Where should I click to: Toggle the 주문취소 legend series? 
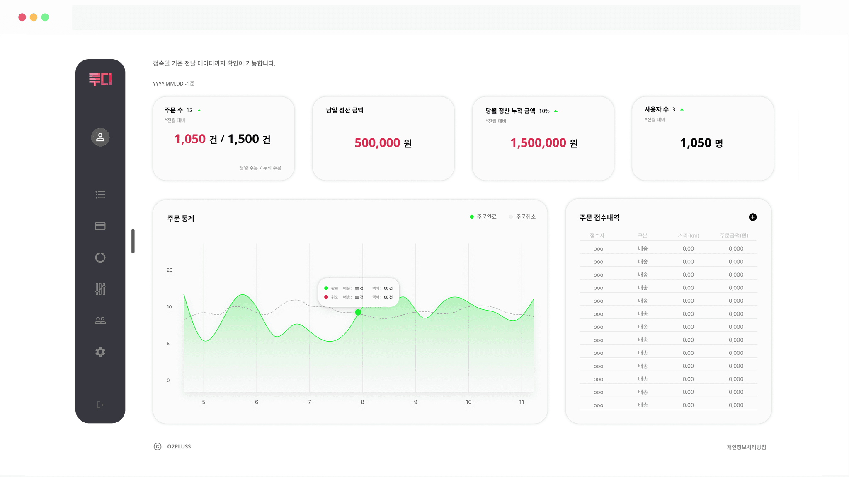522,217
